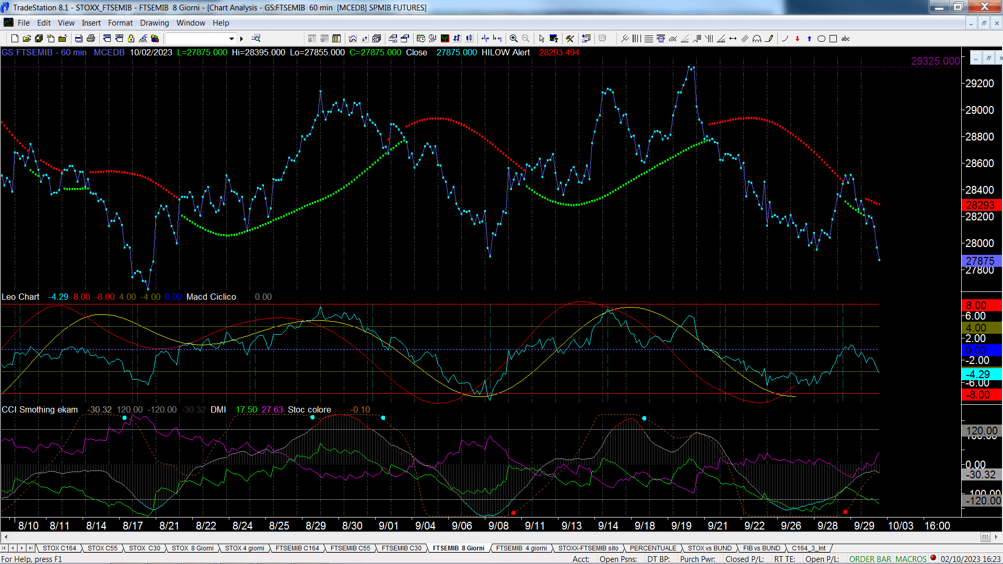The height and width of the screenshot is (564, 1003).
Task: Click horizontal scrollbar right arrow
Action: pos(996,537)
